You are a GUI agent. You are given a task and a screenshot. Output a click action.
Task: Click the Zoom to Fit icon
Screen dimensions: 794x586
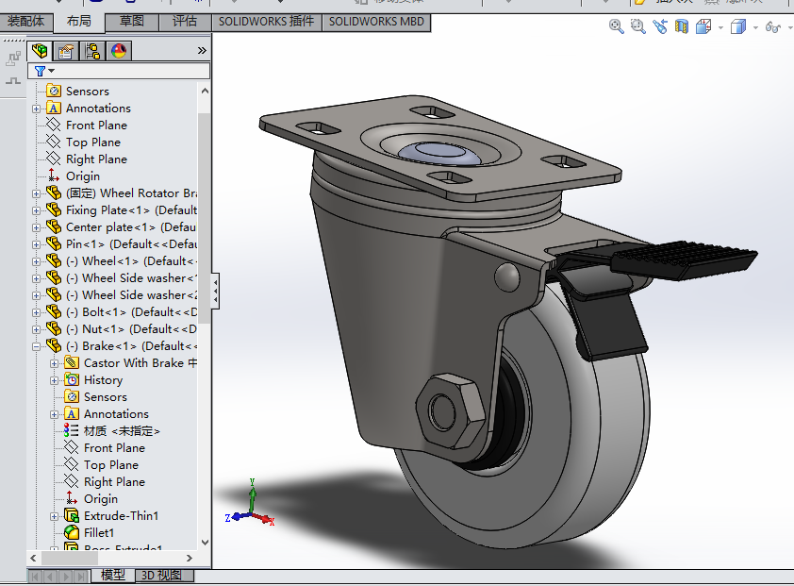[617, 27]
